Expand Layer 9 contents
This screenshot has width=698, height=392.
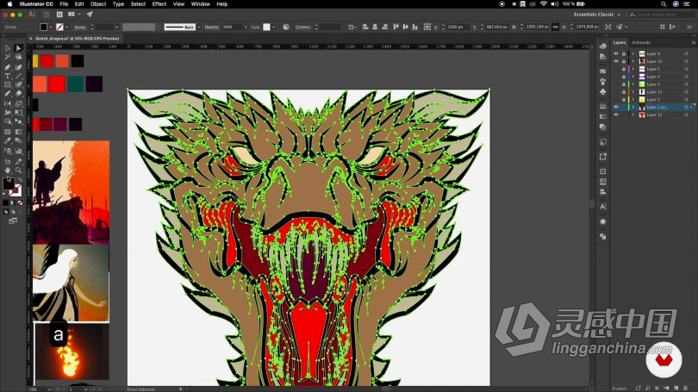click(633, 53)
